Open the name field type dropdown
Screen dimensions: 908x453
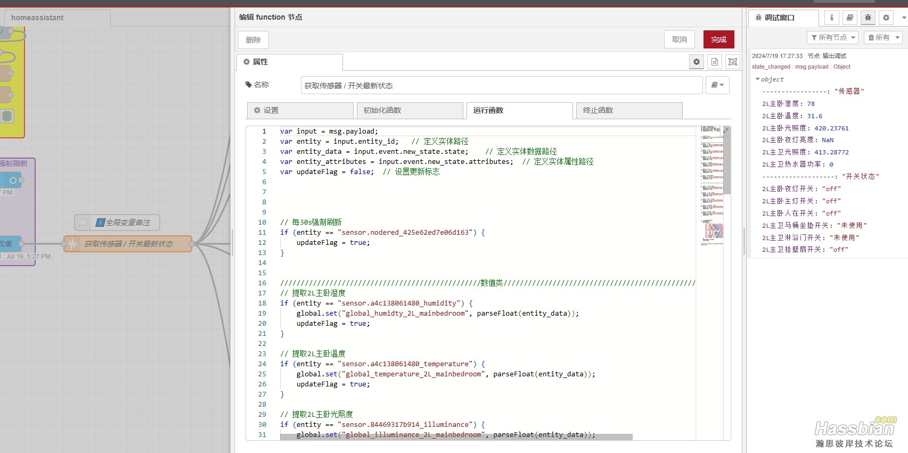point(717,85)
